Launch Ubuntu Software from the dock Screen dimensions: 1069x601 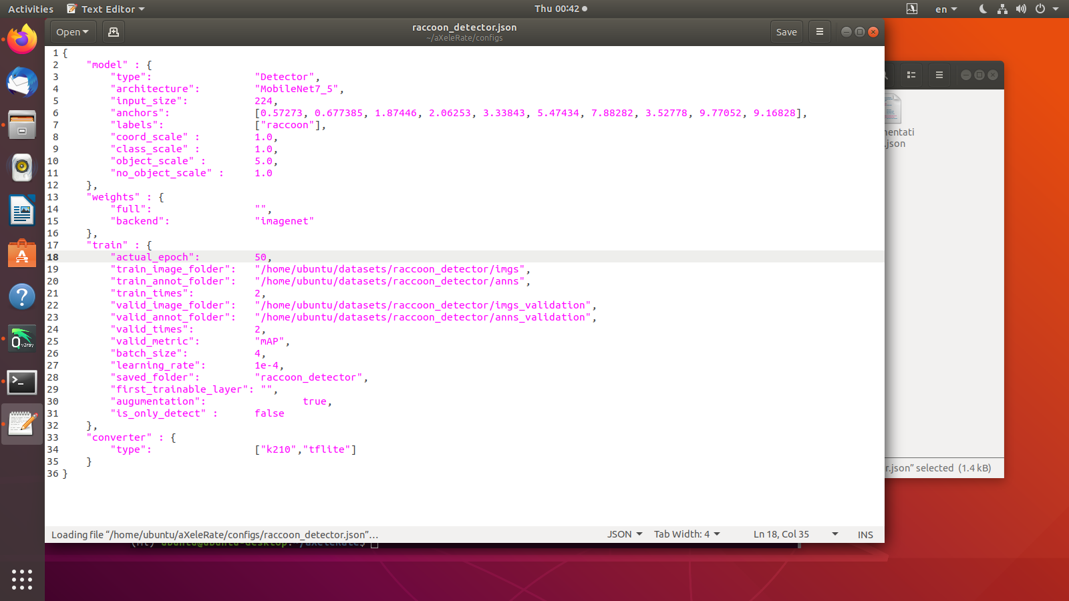(22, 254)
